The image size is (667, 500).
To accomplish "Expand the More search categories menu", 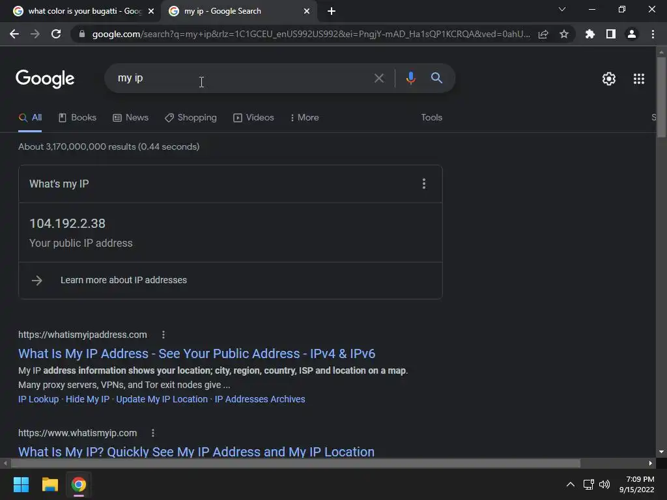I will click(305, 118).
